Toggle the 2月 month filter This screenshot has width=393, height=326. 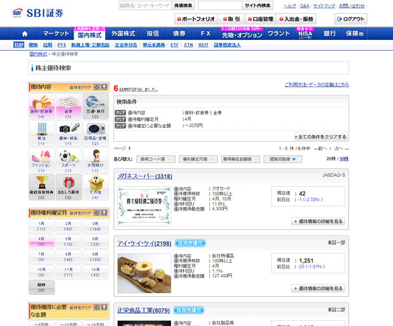pos(68,226)
